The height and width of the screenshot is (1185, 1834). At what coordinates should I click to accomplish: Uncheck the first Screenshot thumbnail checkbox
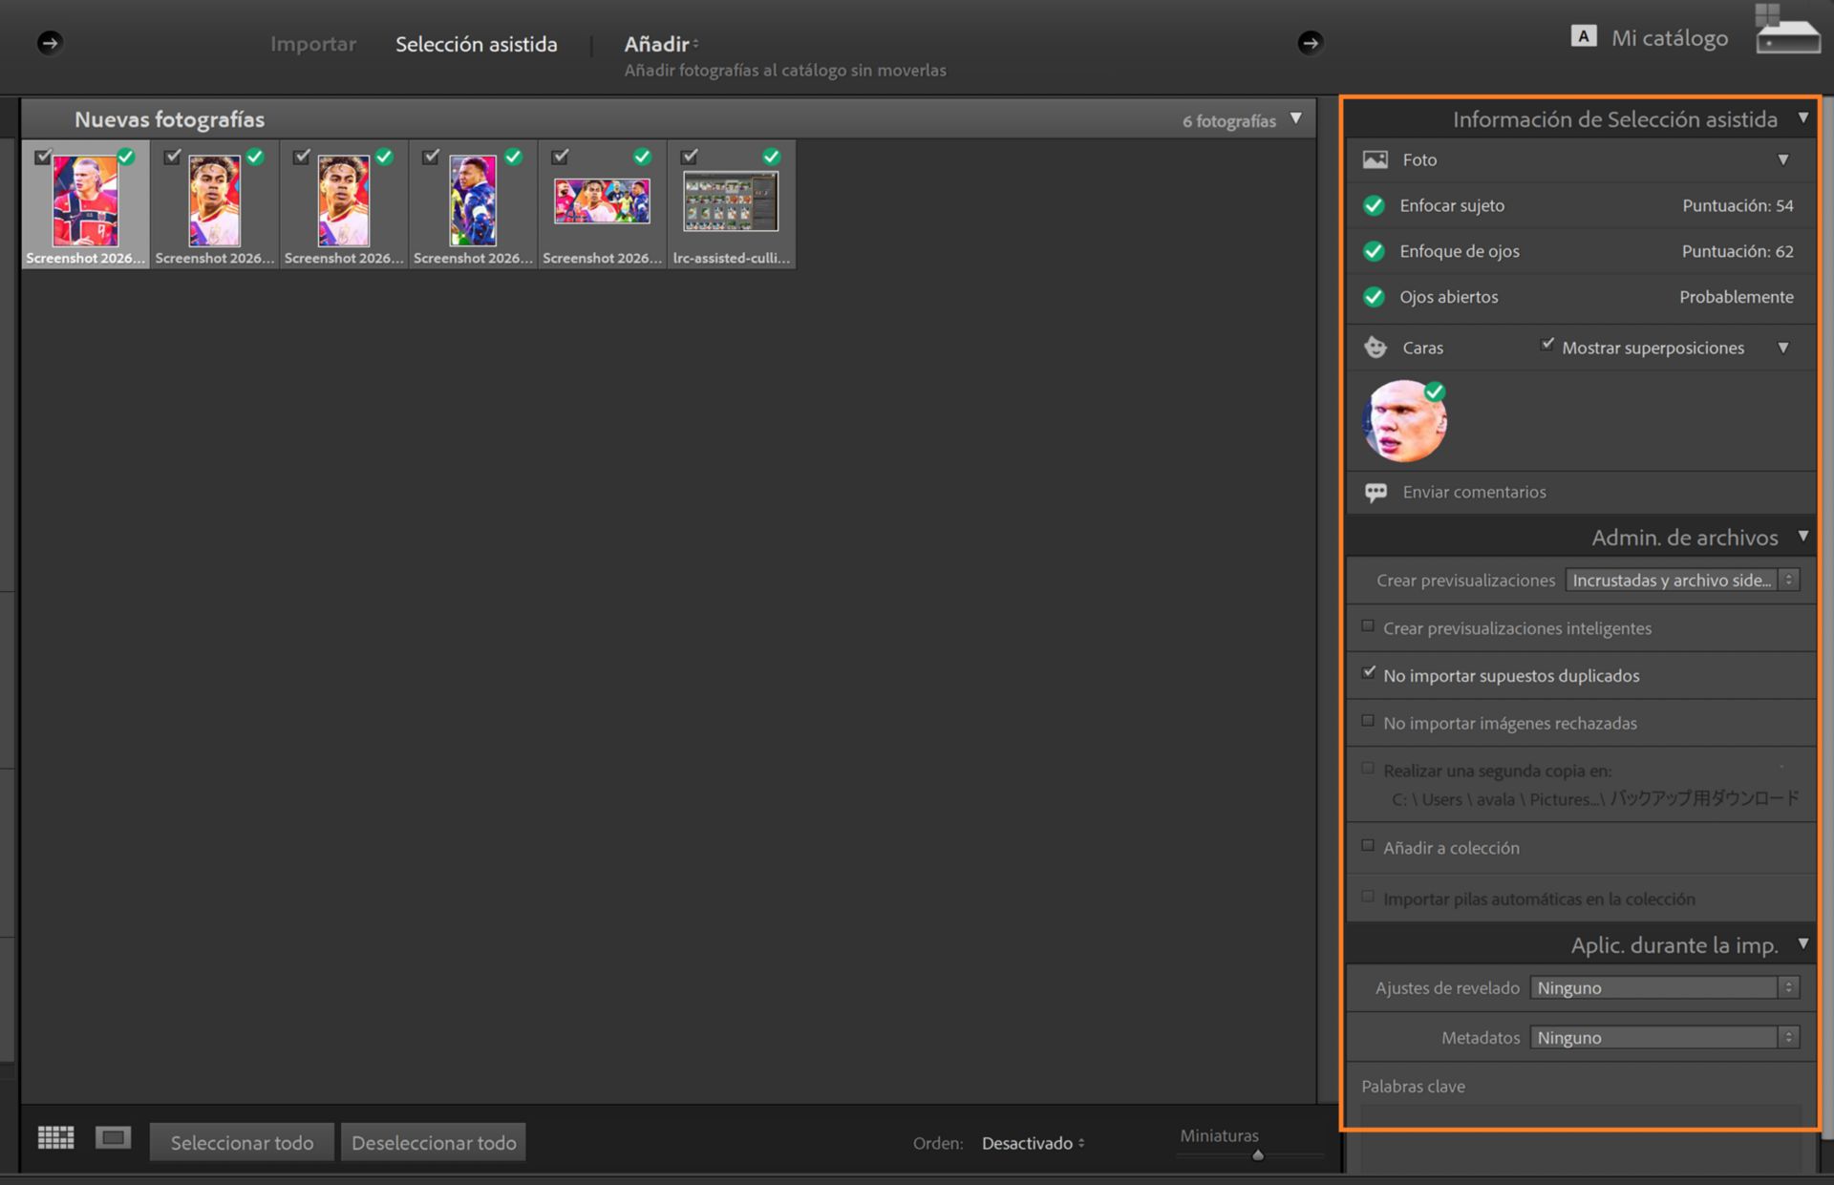pyautogui.click(x=42, y=157)
